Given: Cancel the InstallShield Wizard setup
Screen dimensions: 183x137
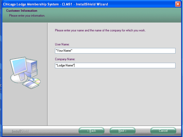Looking at the screenshot, I should point(163,131).
